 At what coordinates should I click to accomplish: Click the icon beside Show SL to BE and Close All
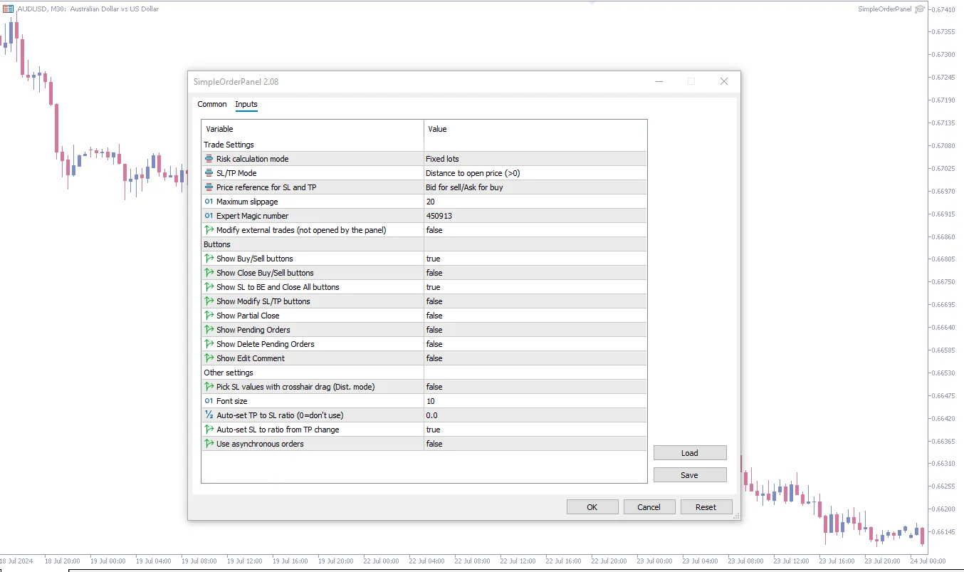pos(209,287)
